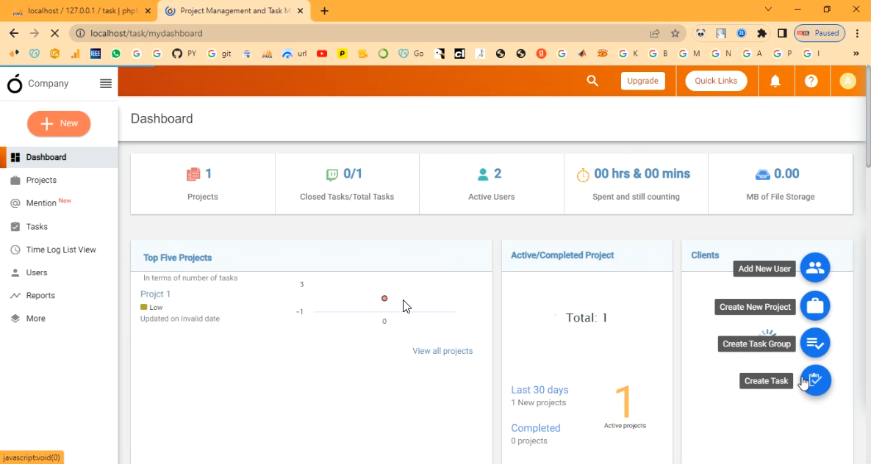Click View all projects link
Screen dimensions: 871x464
pyautogui.click(x=442, y=351)
